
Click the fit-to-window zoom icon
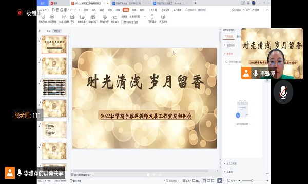pyautogui.click(x=228, y=181)
